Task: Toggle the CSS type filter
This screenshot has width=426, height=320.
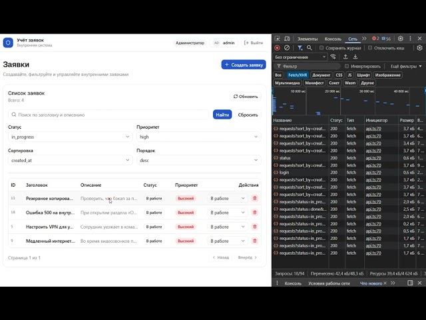Action: 339,75
